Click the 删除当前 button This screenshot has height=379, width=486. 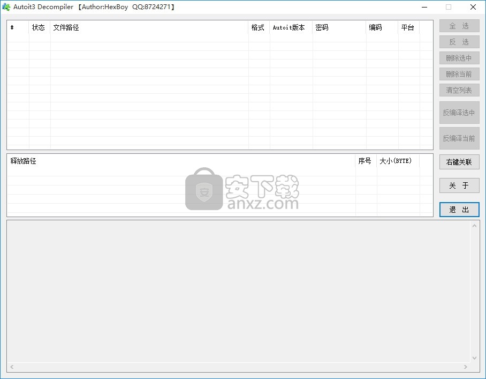(459, 74)
